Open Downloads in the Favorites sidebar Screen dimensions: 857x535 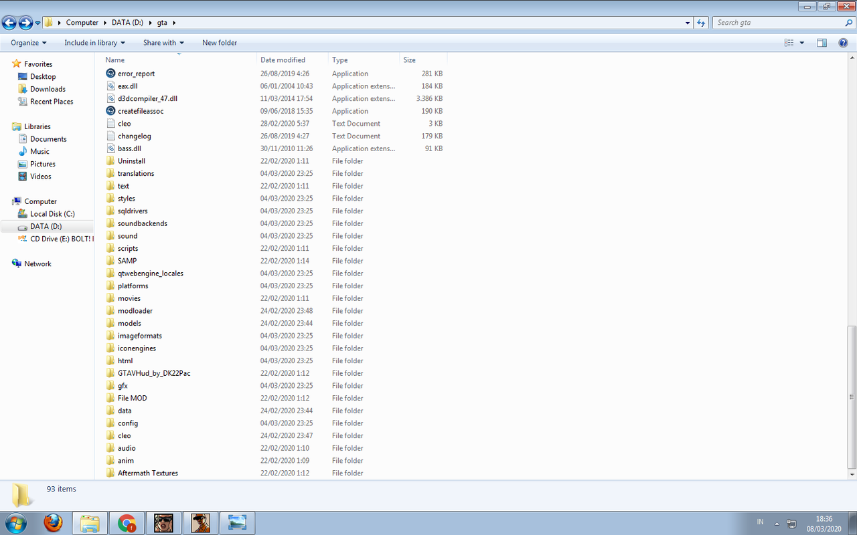48,89
